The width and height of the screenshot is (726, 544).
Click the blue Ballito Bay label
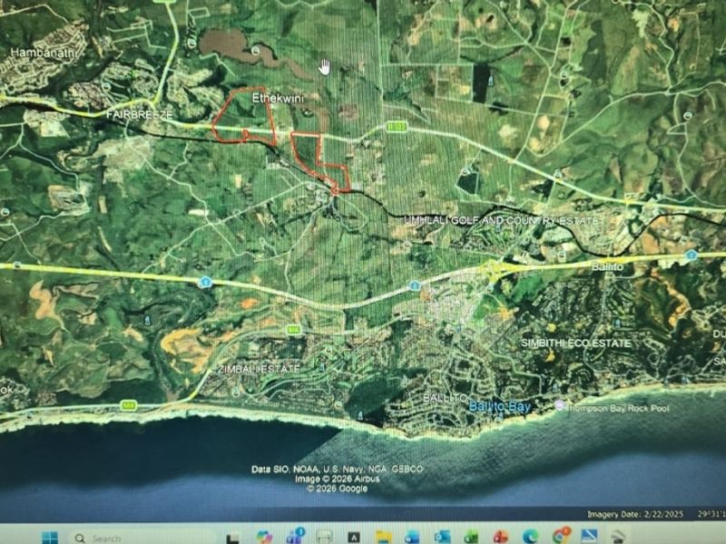coord(500,406)
